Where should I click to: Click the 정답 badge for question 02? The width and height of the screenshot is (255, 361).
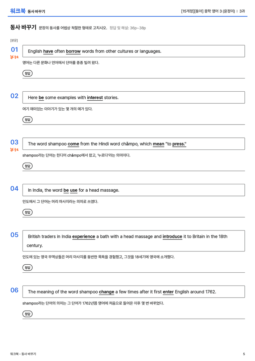(27, 120)
